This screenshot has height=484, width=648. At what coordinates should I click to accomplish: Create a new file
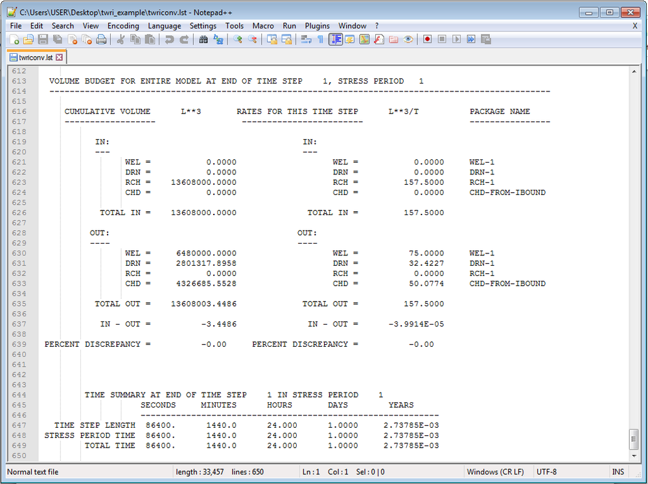[x=14, y=40]
